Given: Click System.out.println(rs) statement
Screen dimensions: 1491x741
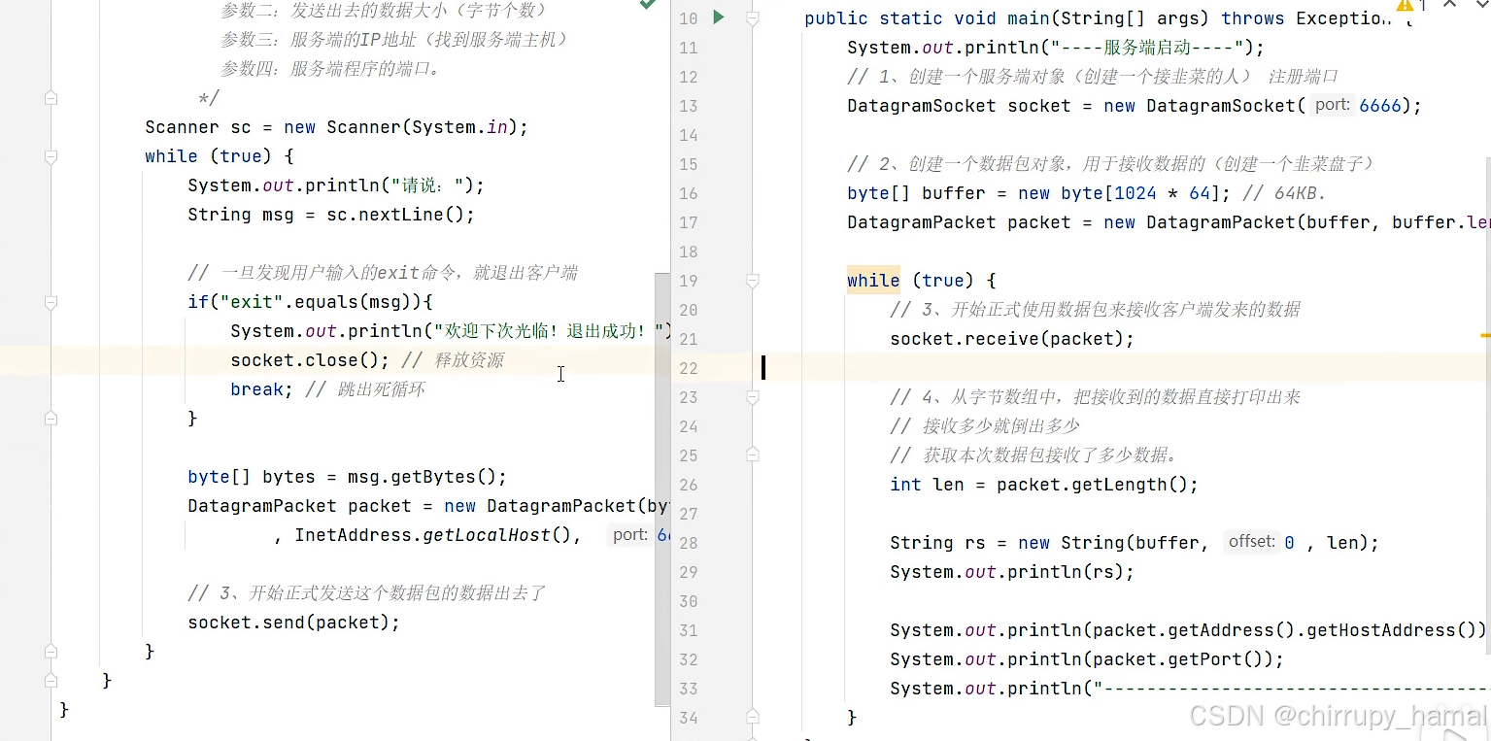Looking at the screenshot, I should click(1012, 572).
